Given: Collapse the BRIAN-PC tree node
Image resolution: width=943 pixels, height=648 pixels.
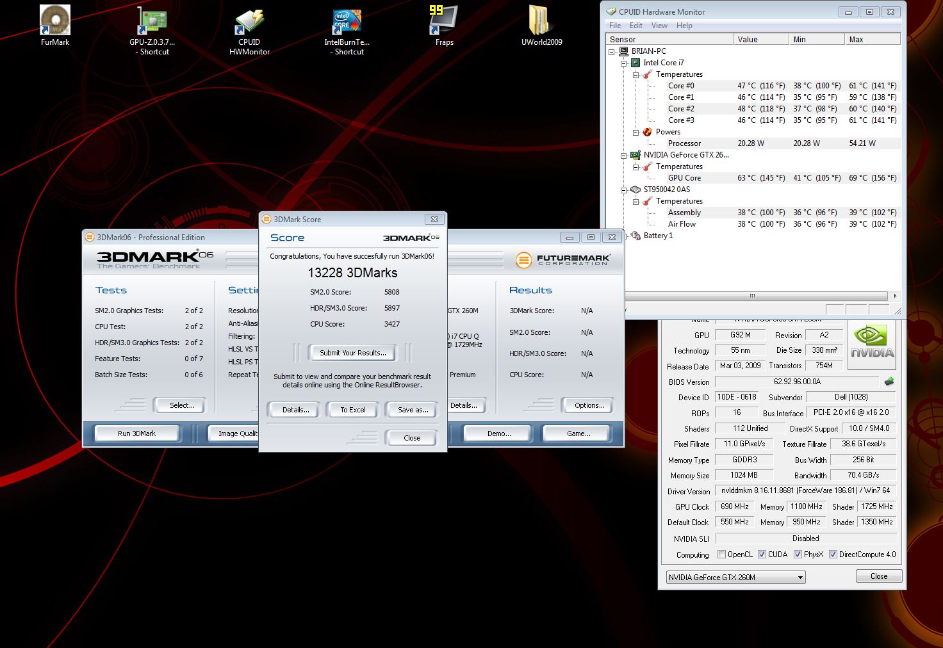Looking at the screenshot, I should click(612, 52).
